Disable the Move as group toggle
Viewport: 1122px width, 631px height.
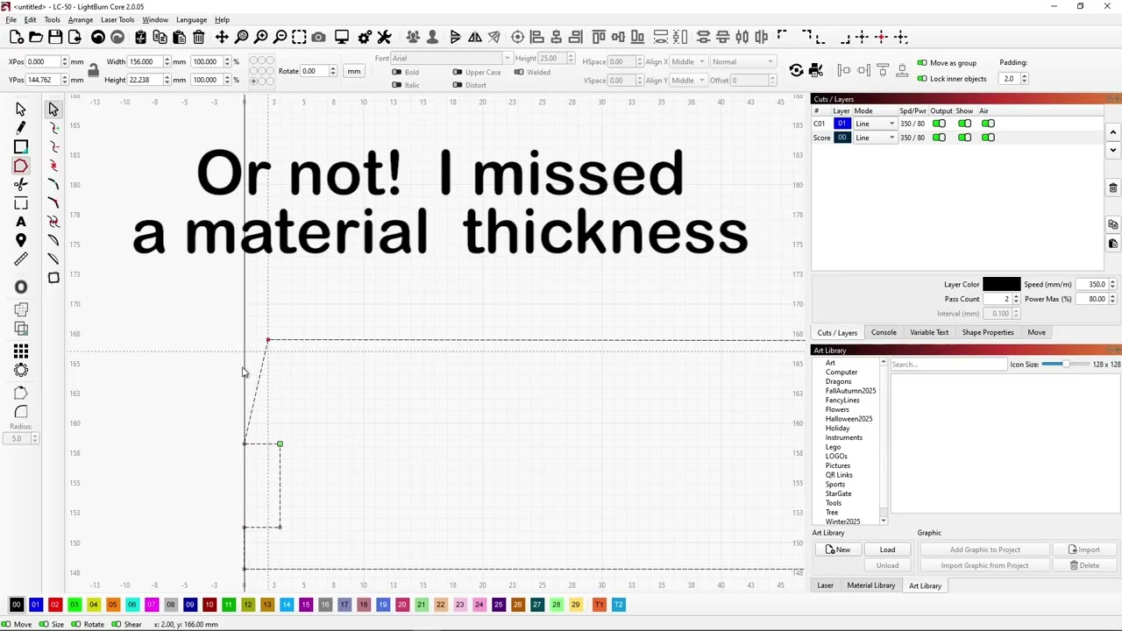coord(921,63)
